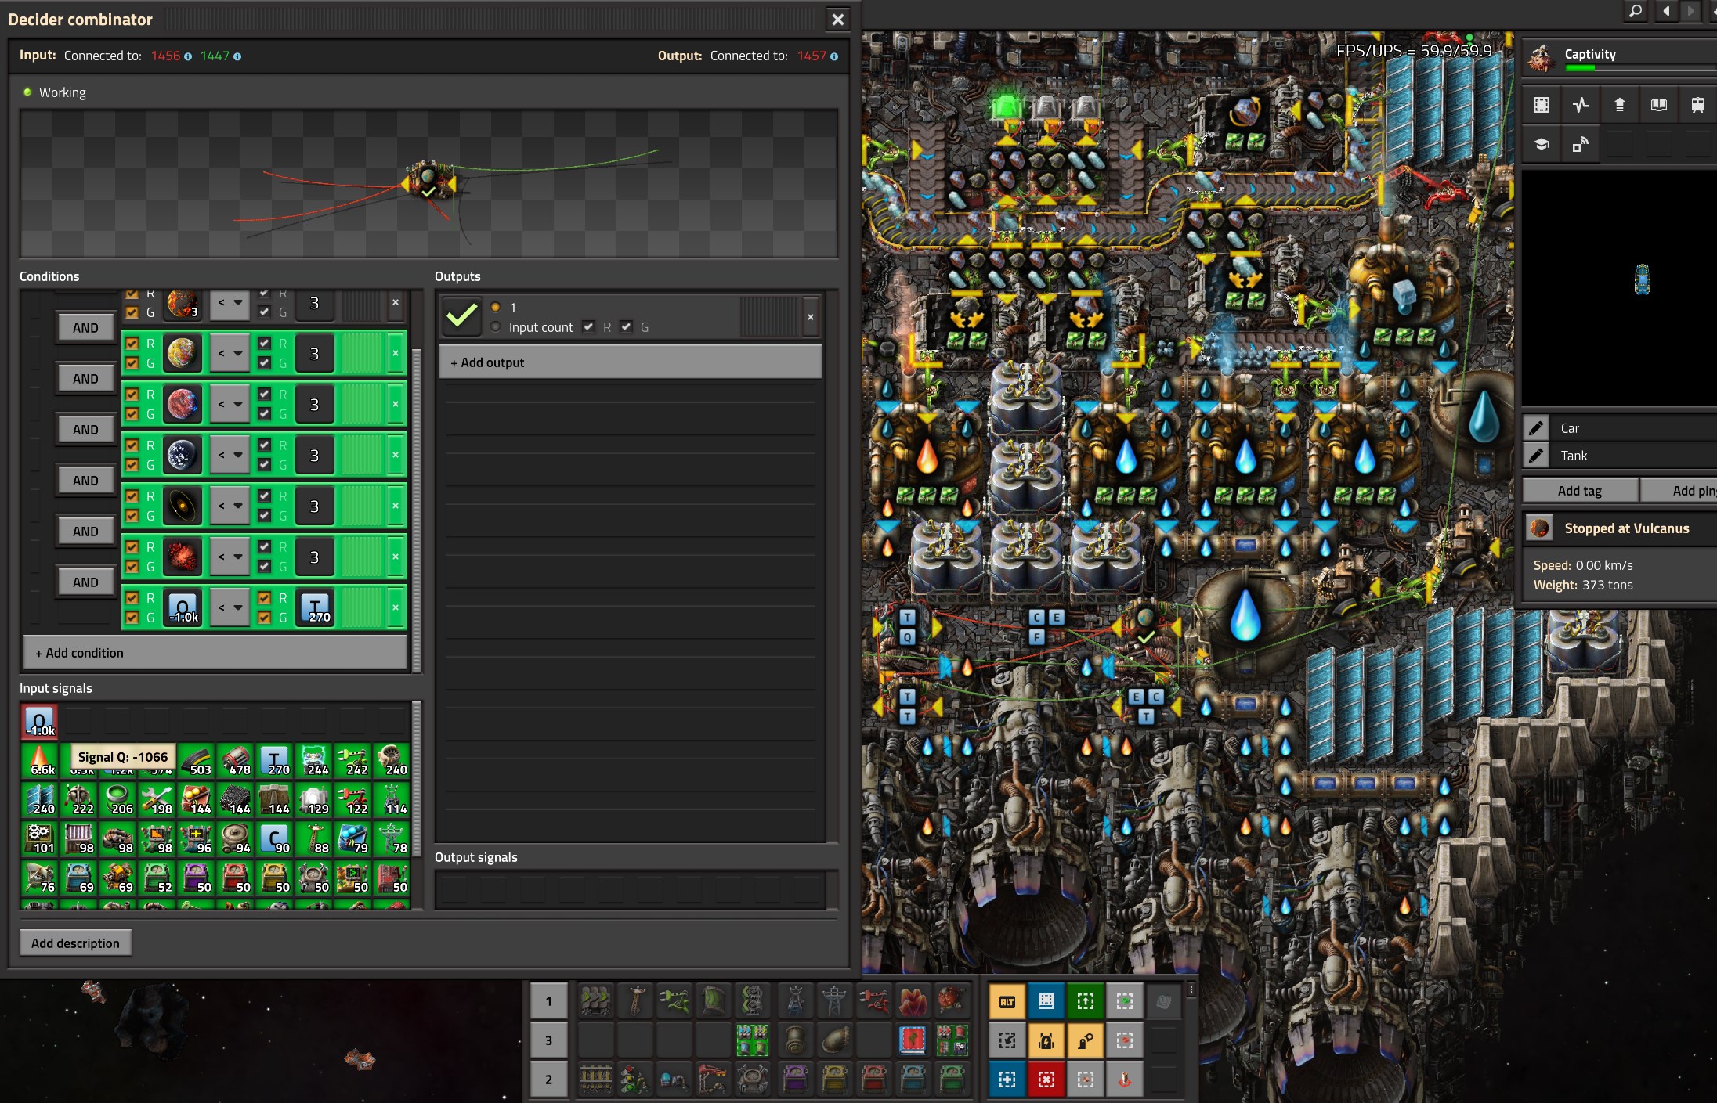1717x1103 pixels.
Task: Click the Earth-like planet signal in conditions
Action: 183,455
